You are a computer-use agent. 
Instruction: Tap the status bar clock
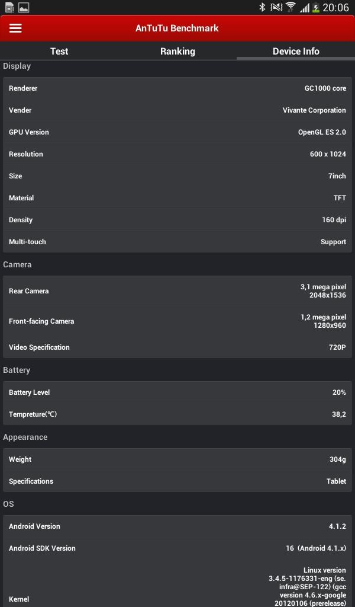pyautogui.click(x=335, y=8)
